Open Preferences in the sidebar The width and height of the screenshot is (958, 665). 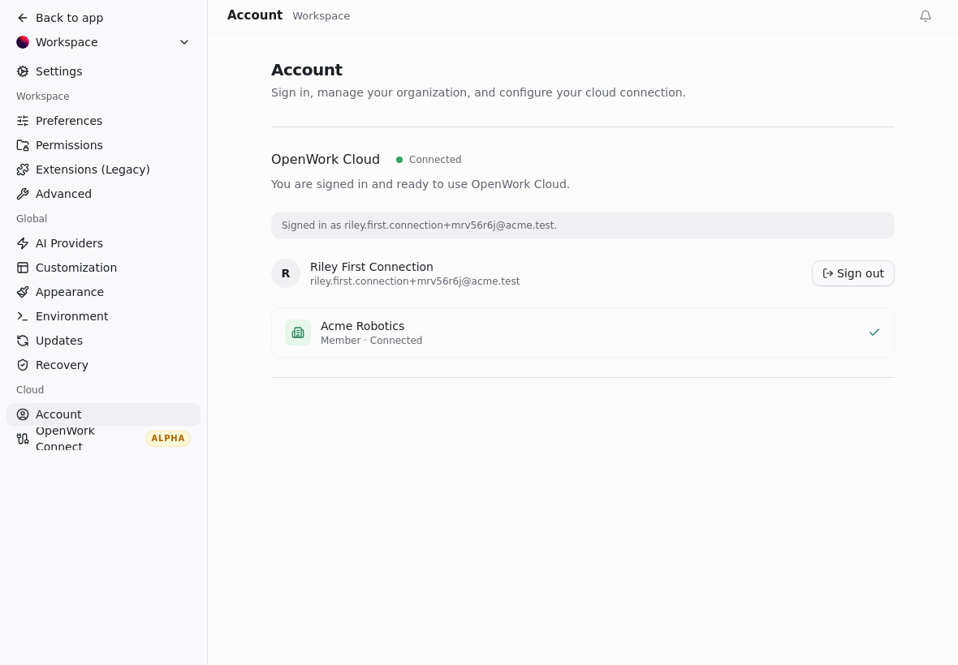point(103,121)
